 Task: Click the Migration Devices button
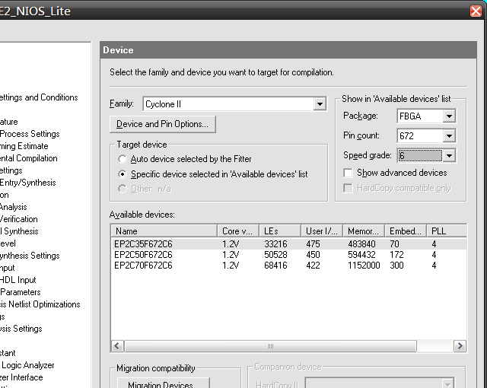(x=164, y=383)
